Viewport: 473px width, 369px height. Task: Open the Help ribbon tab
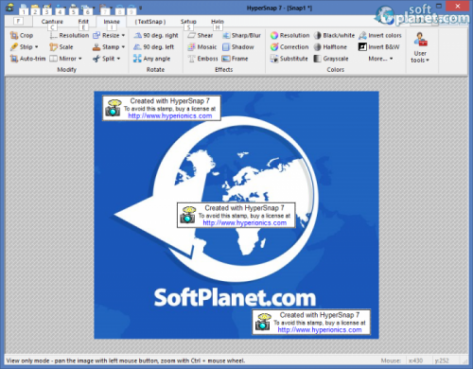coord(218,22)
